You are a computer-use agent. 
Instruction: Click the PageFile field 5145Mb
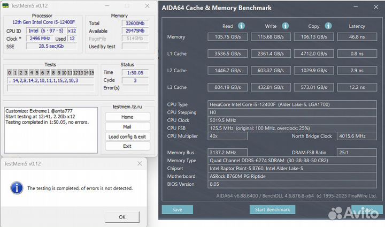tap(135, 39)
